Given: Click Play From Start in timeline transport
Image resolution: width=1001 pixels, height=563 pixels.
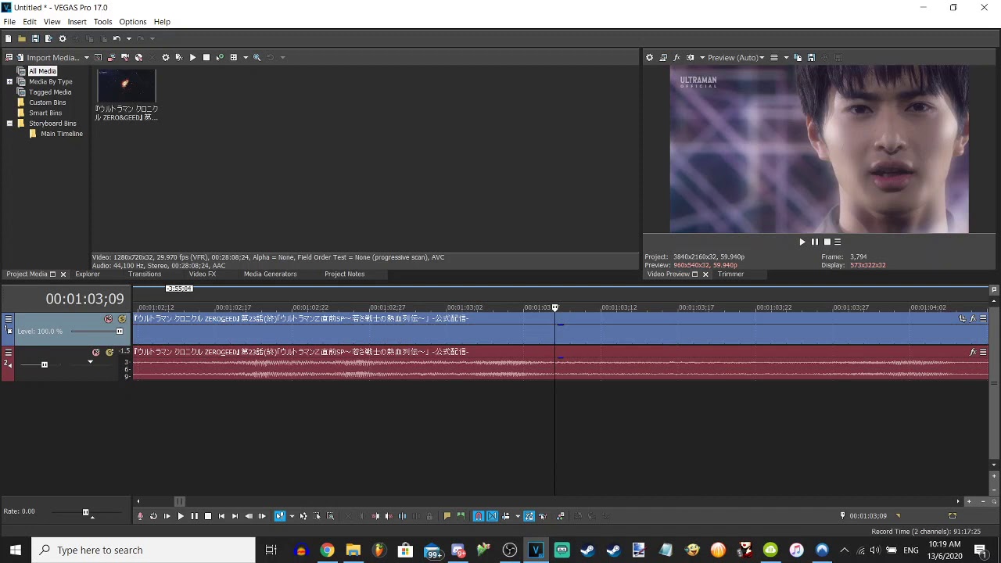Looking at the screenshot, I should click(167, 516).
